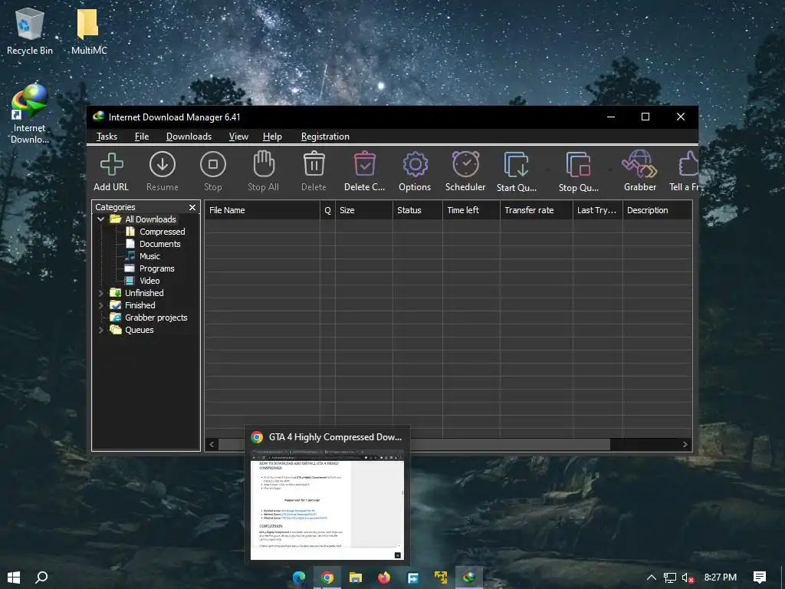Open the File menu
The image size is (785, 589).
click(x=142, y=137)
